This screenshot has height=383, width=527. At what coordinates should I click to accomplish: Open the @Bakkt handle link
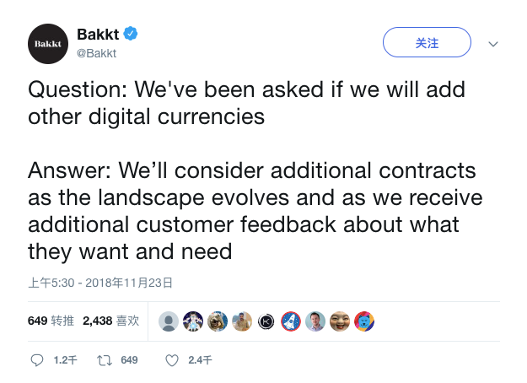click(96, 53)
